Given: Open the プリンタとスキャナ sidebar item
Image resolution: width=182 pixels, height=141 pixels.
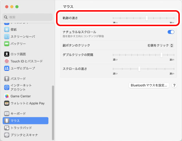Looking at the screenshot, I should click(x=25, y=135).
